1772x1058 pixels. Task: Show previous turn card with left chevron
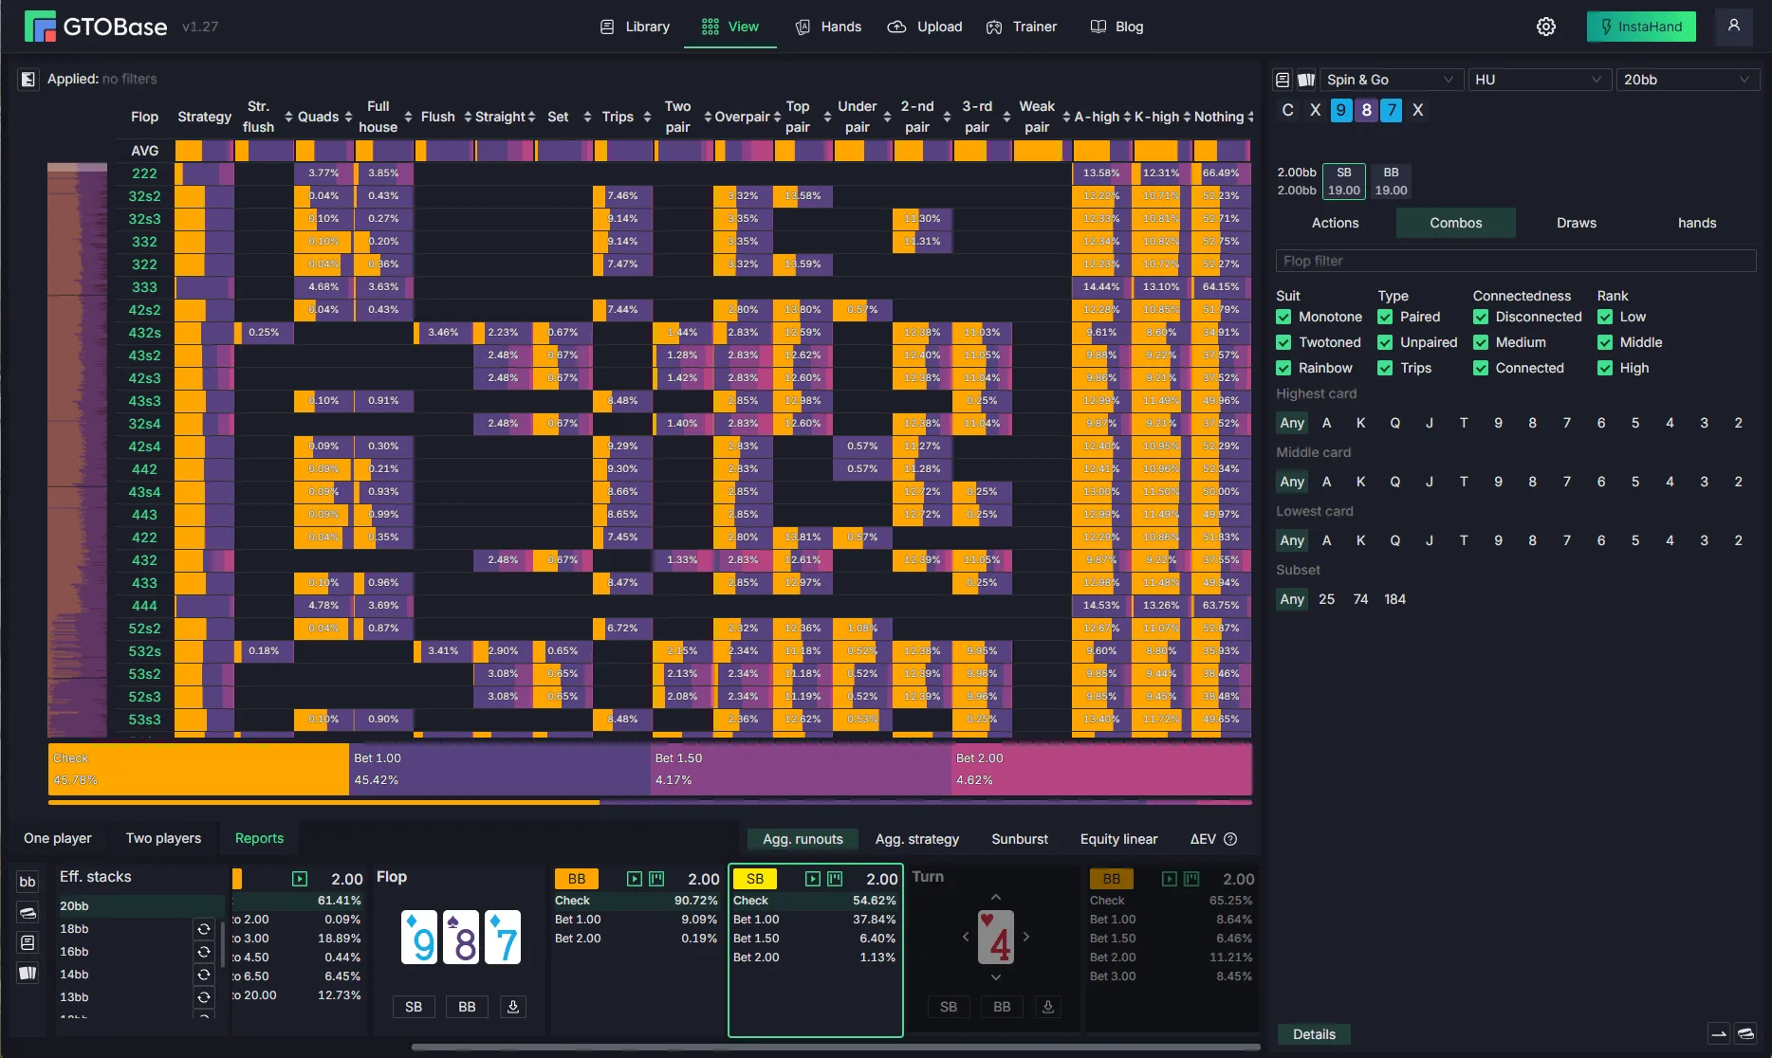966,937
